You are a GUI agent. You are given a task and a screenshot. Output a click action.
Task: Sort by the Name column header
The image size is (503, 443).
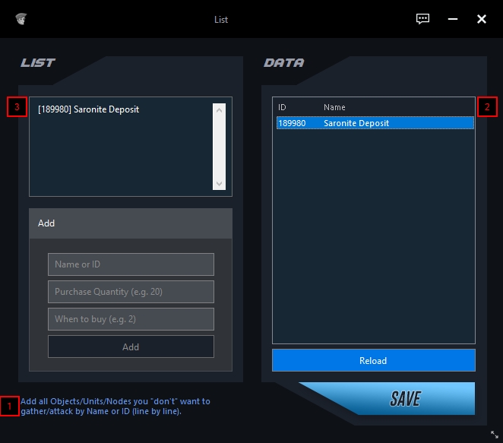pos(334,107)
